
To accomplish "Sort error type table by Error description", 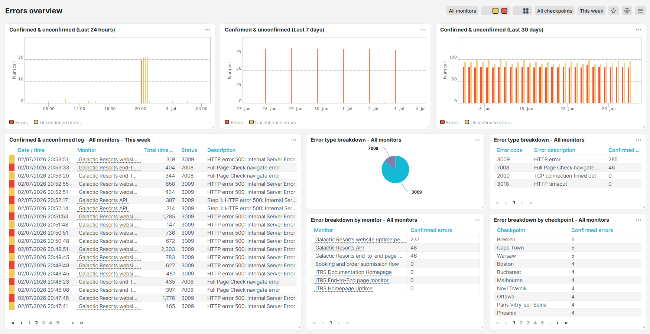I will [555, 150].
